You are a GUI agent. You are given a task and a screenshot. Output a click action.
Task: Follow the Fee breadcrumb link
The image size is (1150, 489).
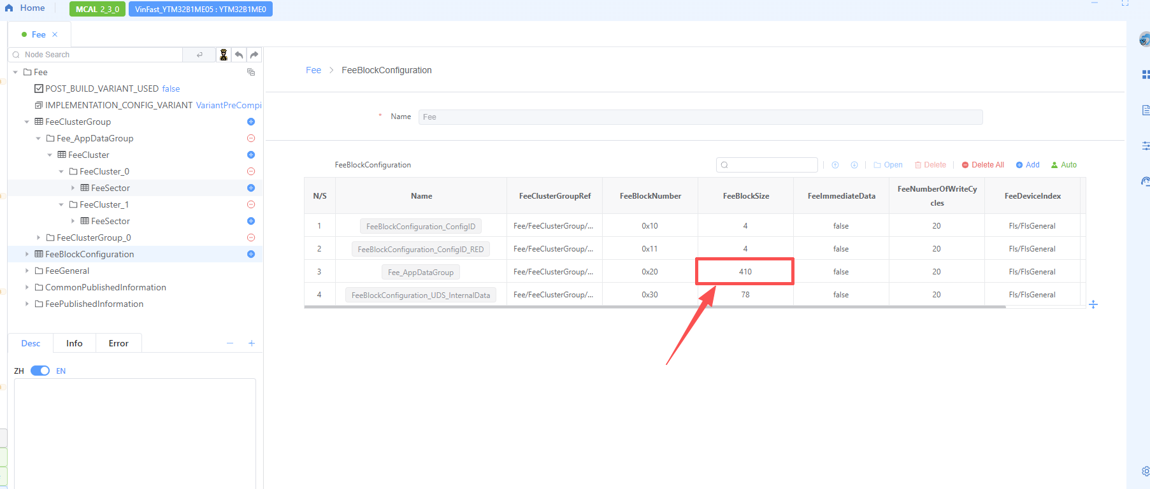[313, 70]
